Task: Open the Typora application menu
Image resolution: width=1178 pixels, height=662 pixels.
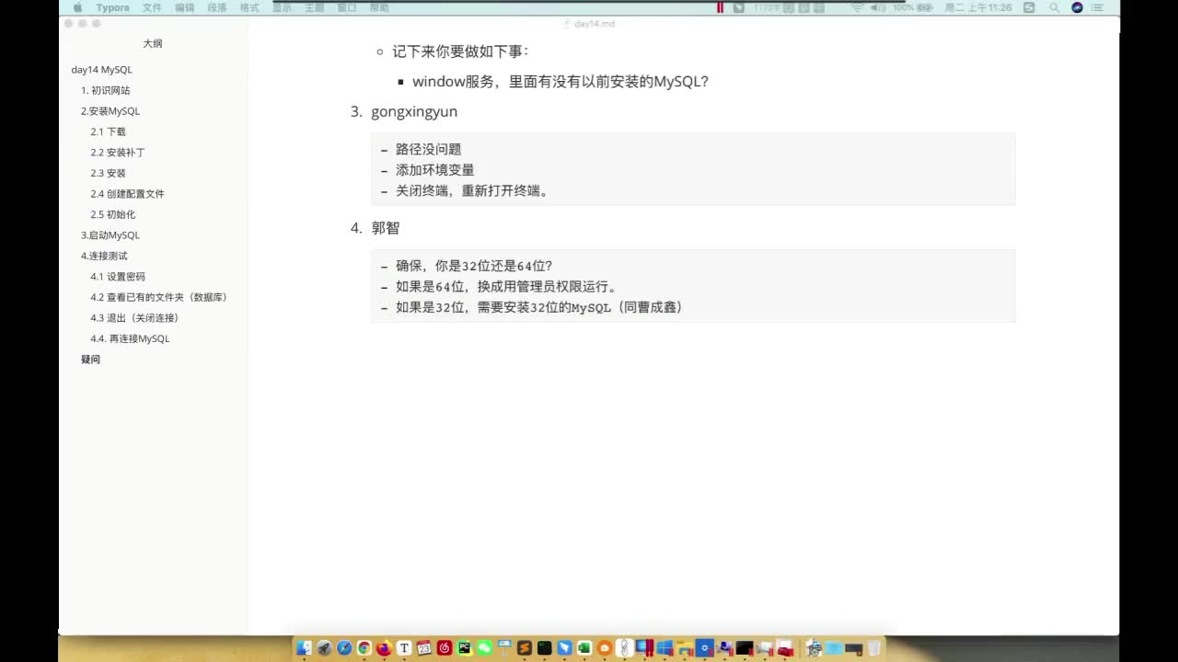Action: tap(113, 7)
